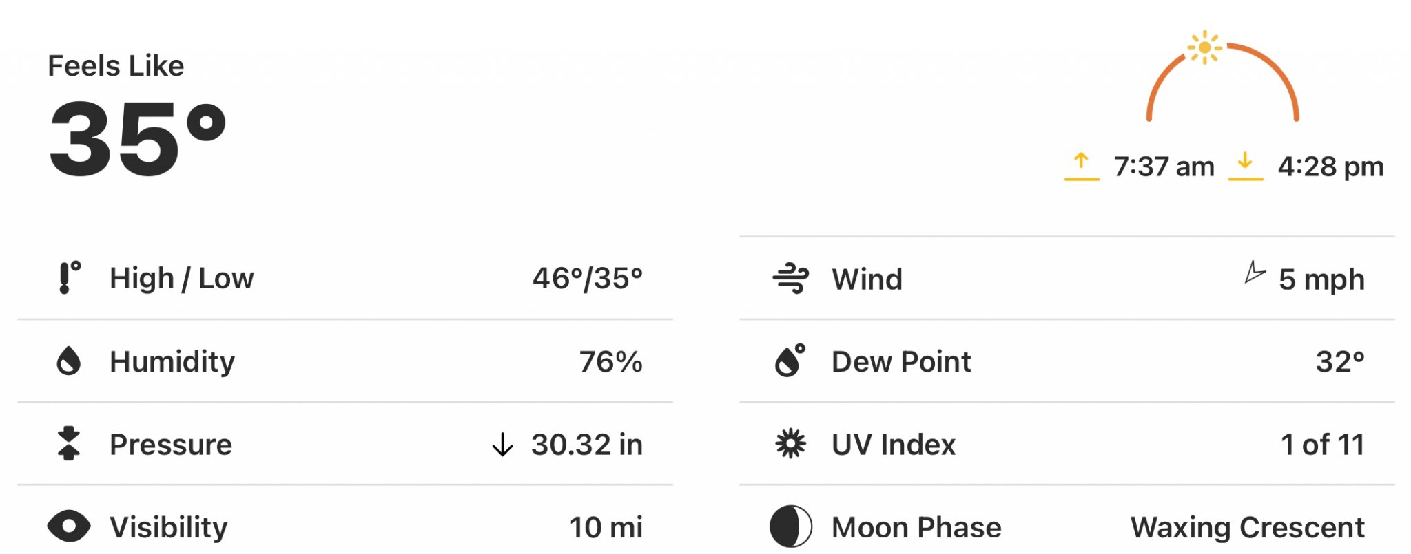Click the 1 of 11 UV index value
Screen dimensions: 1411x554
tap(1323, 445)
